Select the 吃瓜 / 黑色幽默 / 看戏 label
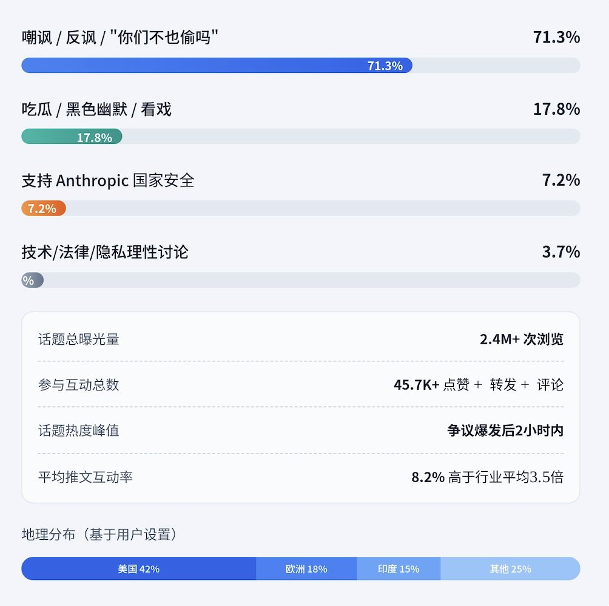The image size is (609, 606). pos(96,109)
